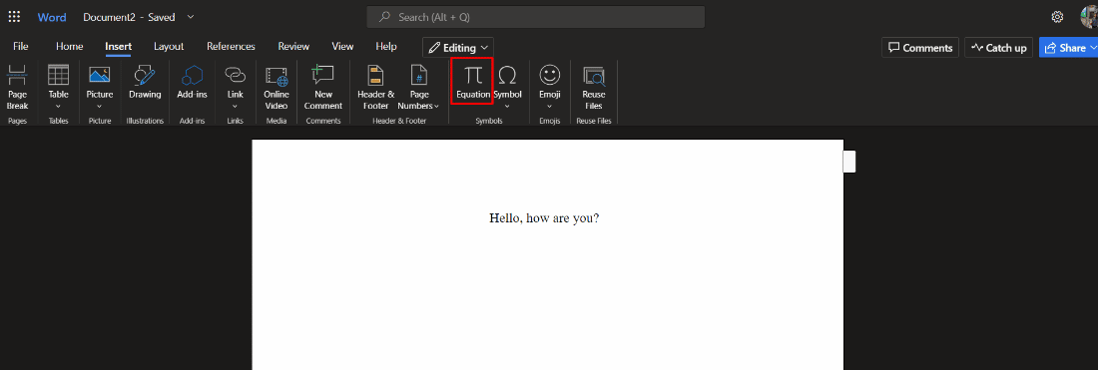1098x370 pixels.
Task: Select the Insert tab
Action: pyautogui.click(x=119, y=47)
